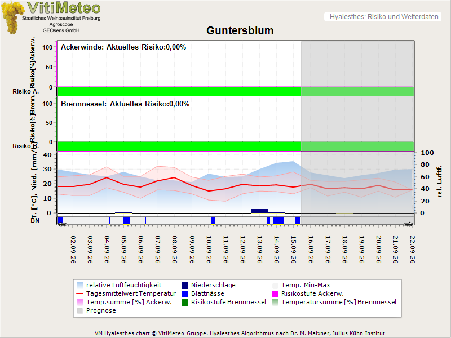This screenshot has height=338, width=451.
Task: Click the BN row label
Action: tap(35, 220)
